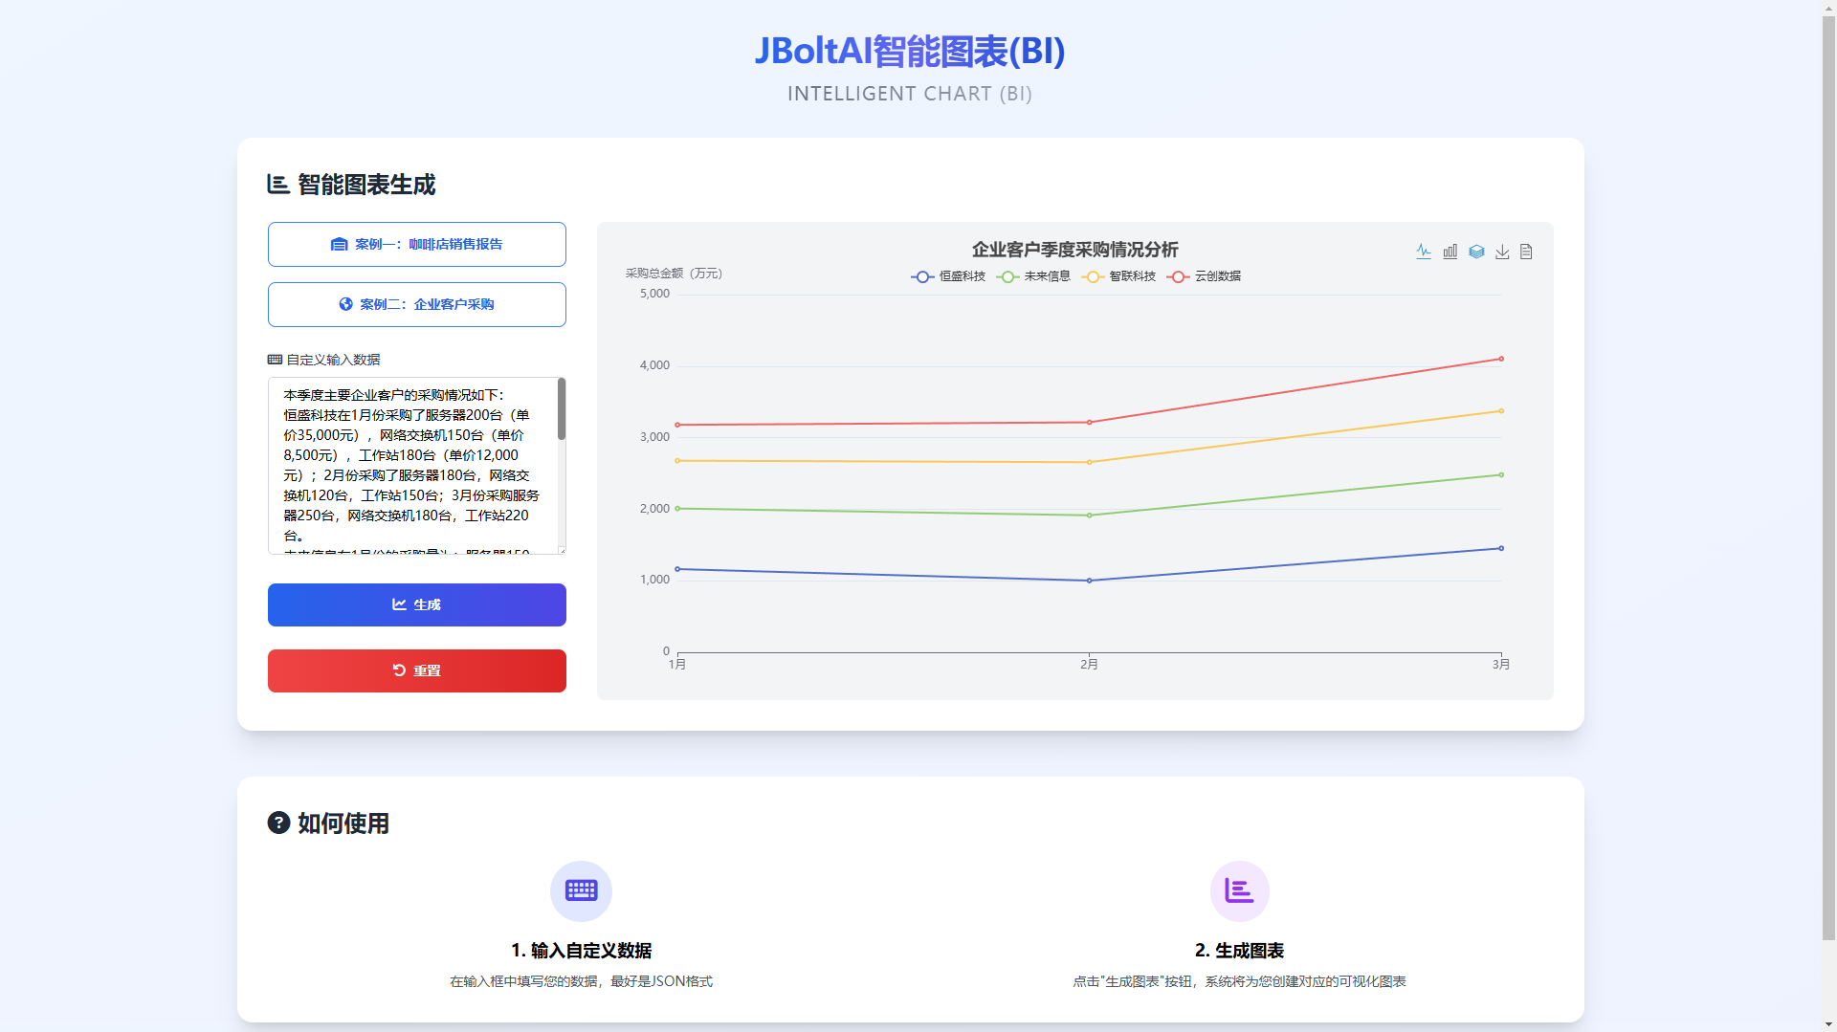This screenshot has width=1837, height=1032.
Task: Switch chart to line view icon
Action: click(x=1424, y=252)
